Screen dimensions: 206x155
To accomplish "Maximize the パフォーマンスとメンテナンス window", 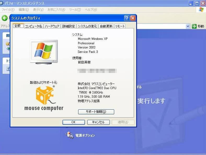I will click(x=197, y=3).
